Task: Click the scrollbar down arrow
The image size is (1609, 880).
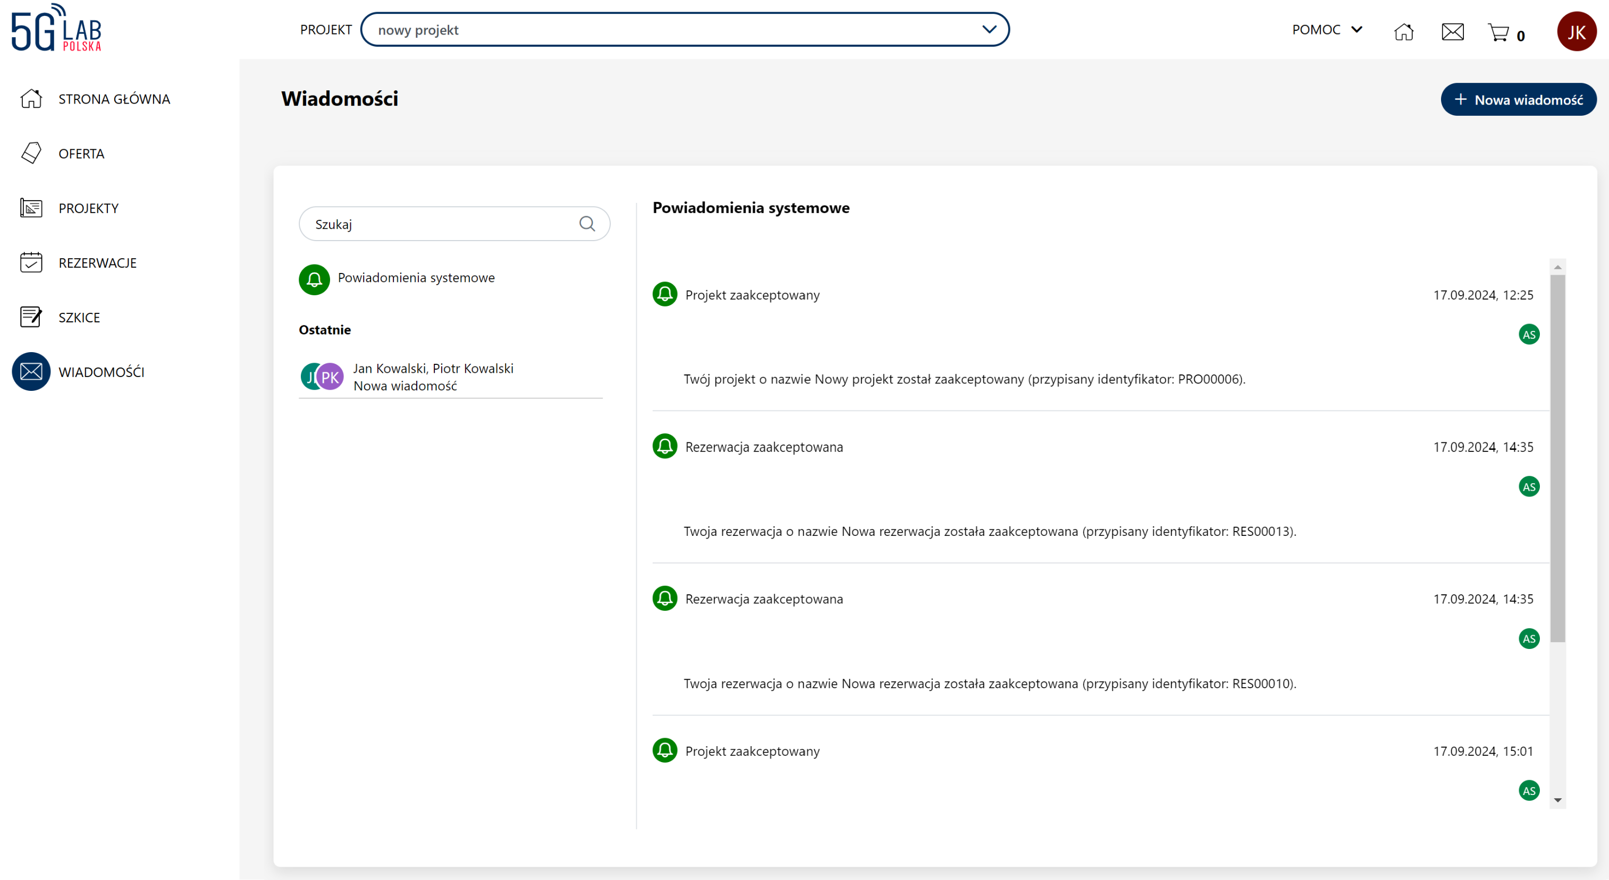Action: pyautogui.click(x=1557, y=800)
